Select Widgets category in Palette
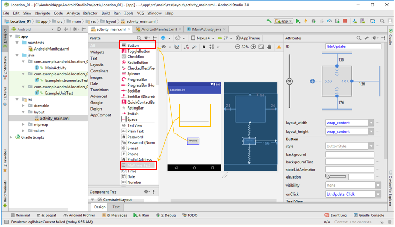 pos(97,52)
